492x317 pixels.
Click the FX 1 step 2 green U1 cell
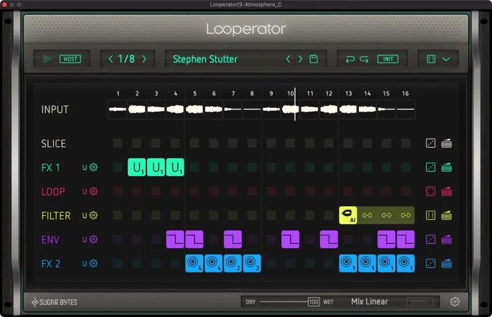pyautogui.click(x=137, y=167)
